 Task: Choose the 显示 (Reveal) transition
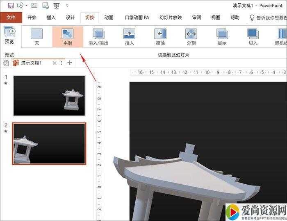point(222,36)
